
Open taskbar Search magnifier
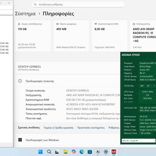(49, 152)
